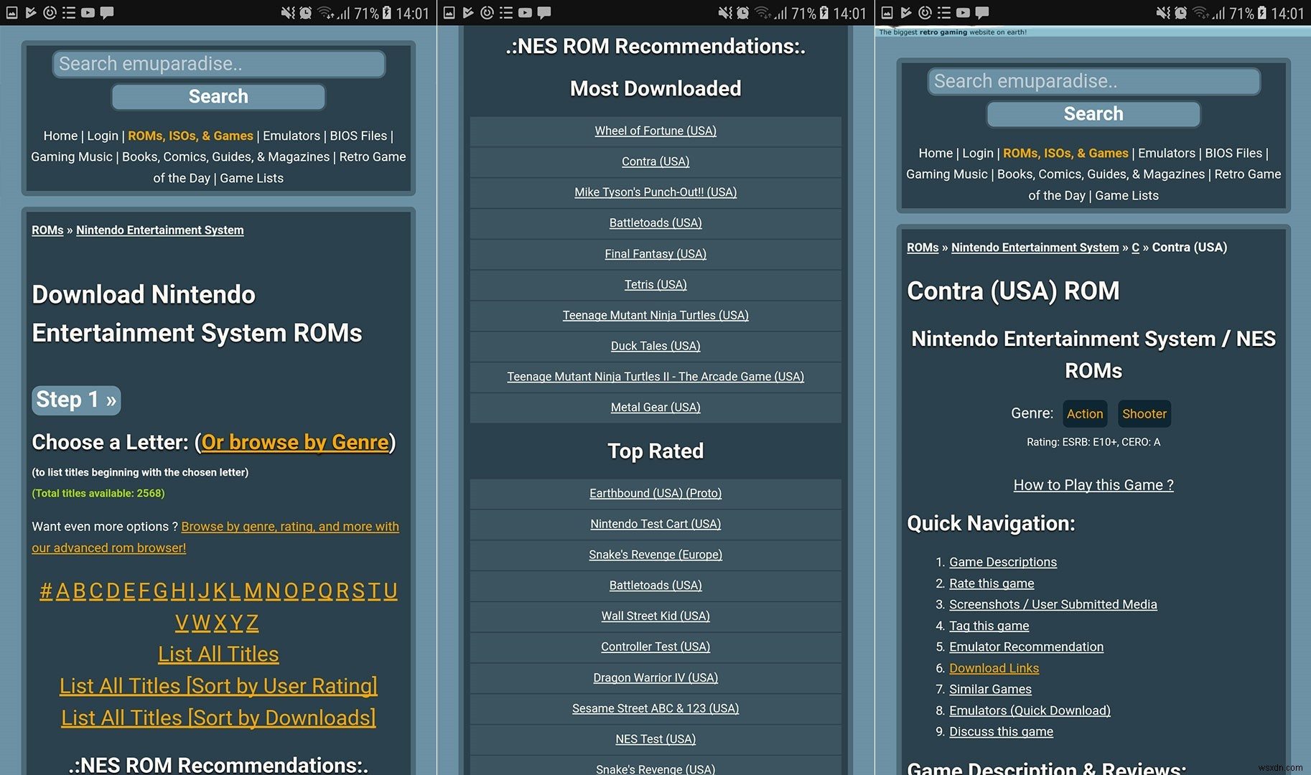Select the Shooter genre tag
The height and width of the screenshot is (775, 1311).
click(x=1144, y=413)
